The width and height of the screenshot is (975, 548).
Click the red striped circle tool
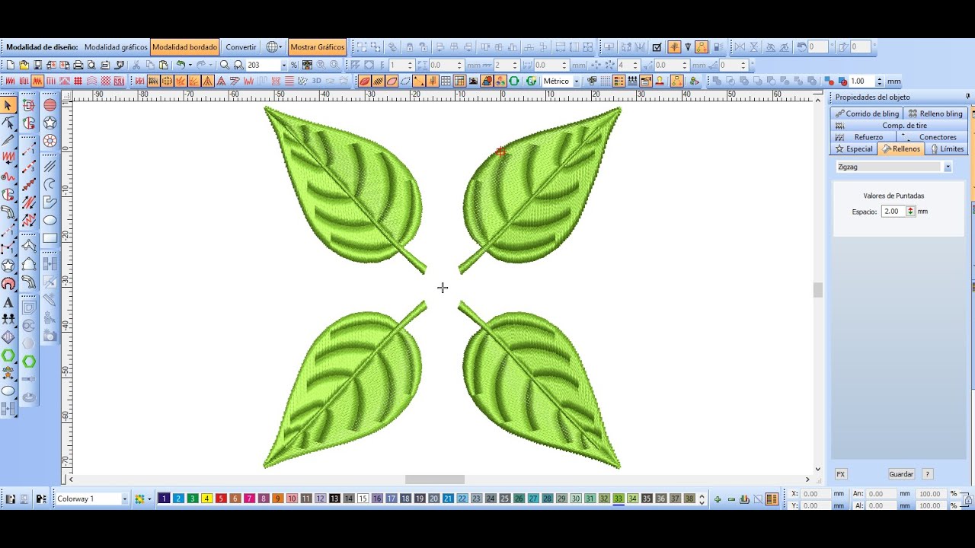pos(50,105)
